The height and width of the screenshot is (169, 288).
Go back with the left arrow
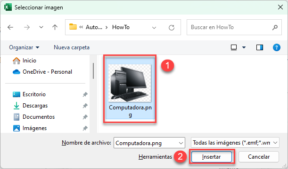(x=10, y=27)
